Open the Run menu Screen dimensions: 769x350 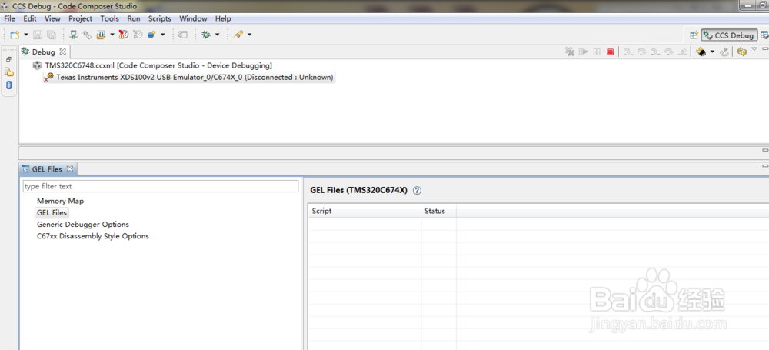click(x=133, y=18)
